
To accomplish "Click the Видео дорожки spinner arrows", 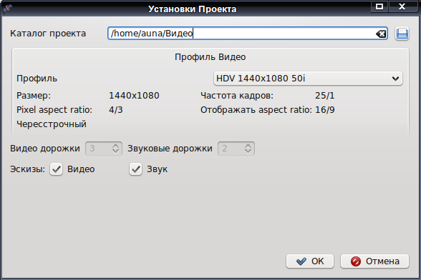I will tap(116, 149).
